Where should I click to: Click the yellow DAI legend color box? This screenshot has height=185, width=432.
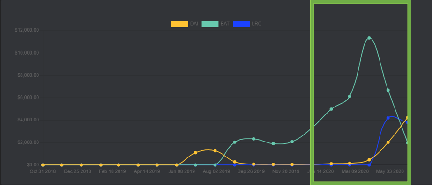[179, 24]
